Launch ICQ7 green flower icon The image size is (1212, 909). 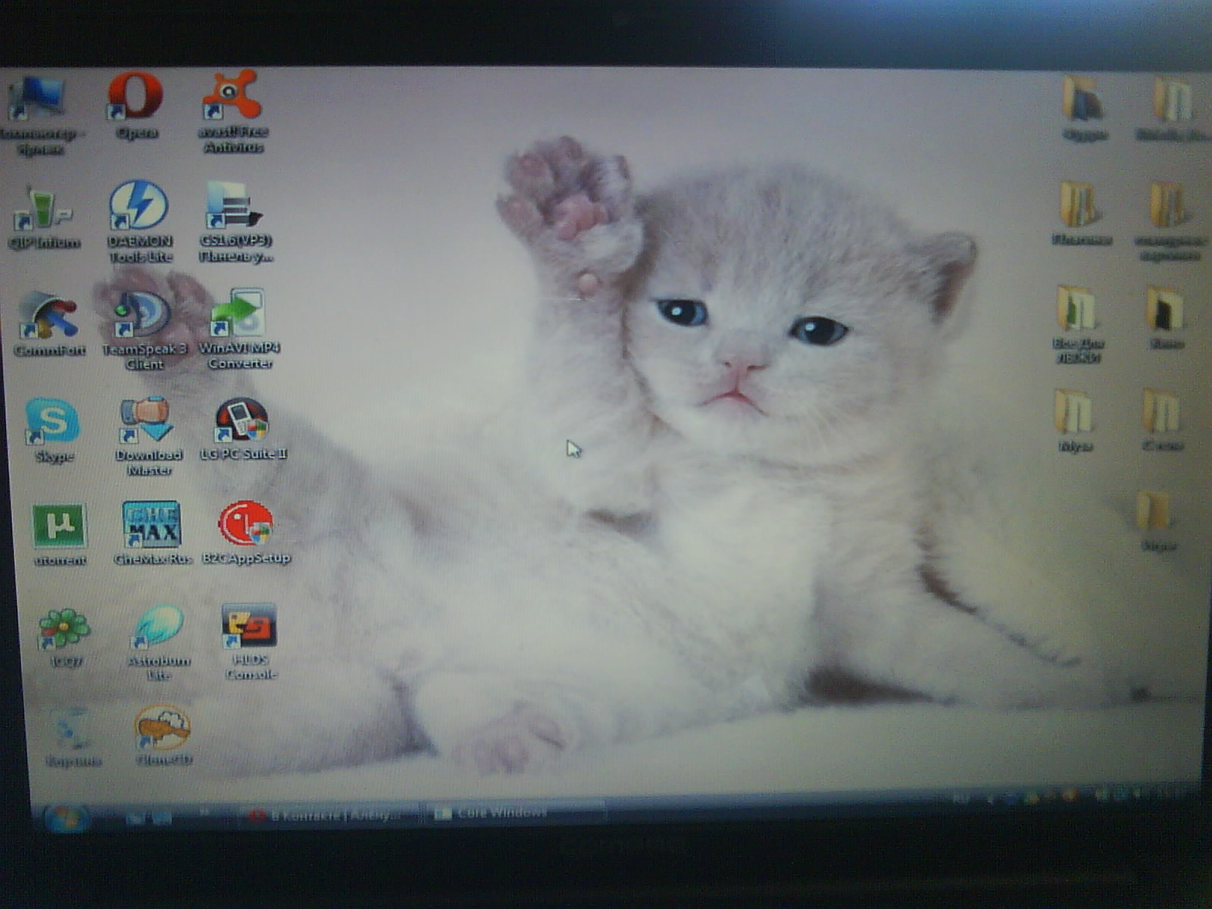click(x=64, y=629)
